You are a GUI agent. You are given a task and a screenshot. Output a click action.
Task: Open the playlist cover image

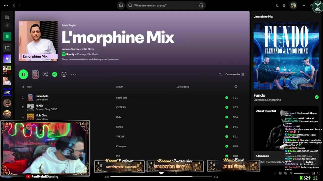38,41
